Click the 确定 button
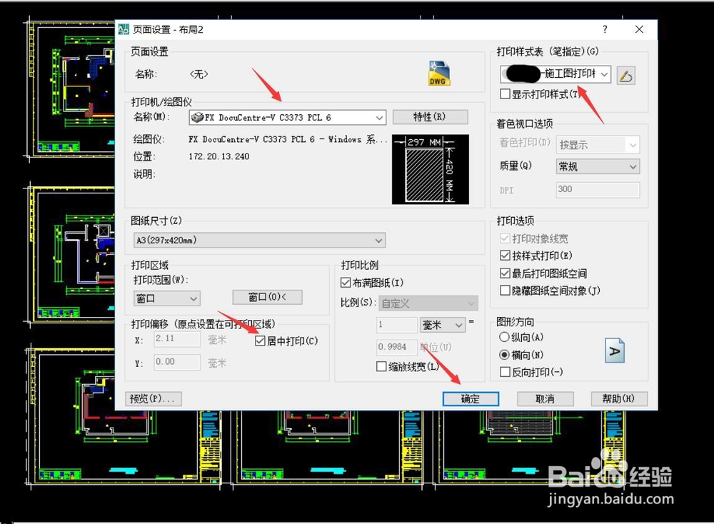Image resolution: width=714 pixels, height=524 pixels. [x=471, y=399]
